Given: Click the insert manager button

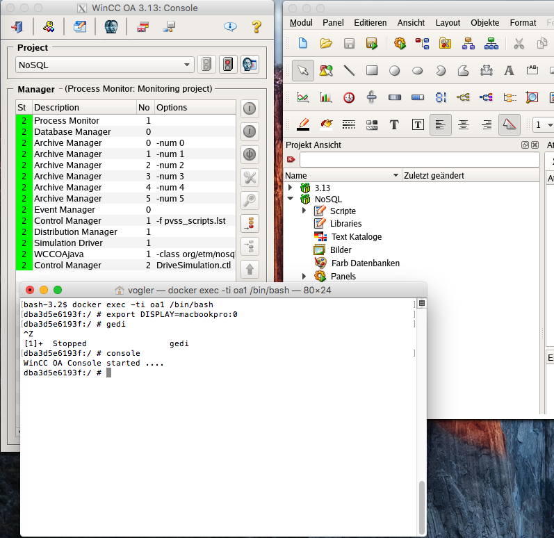Looking at the screenshot, I should coord(250,223).
